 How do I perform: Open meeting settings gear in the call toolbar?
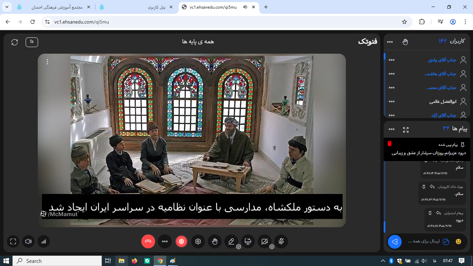click(198, 241)
